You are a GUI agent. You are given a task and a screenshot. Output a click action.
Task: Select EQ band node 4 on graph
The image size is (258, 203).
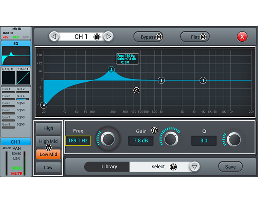tap(44, 105)
